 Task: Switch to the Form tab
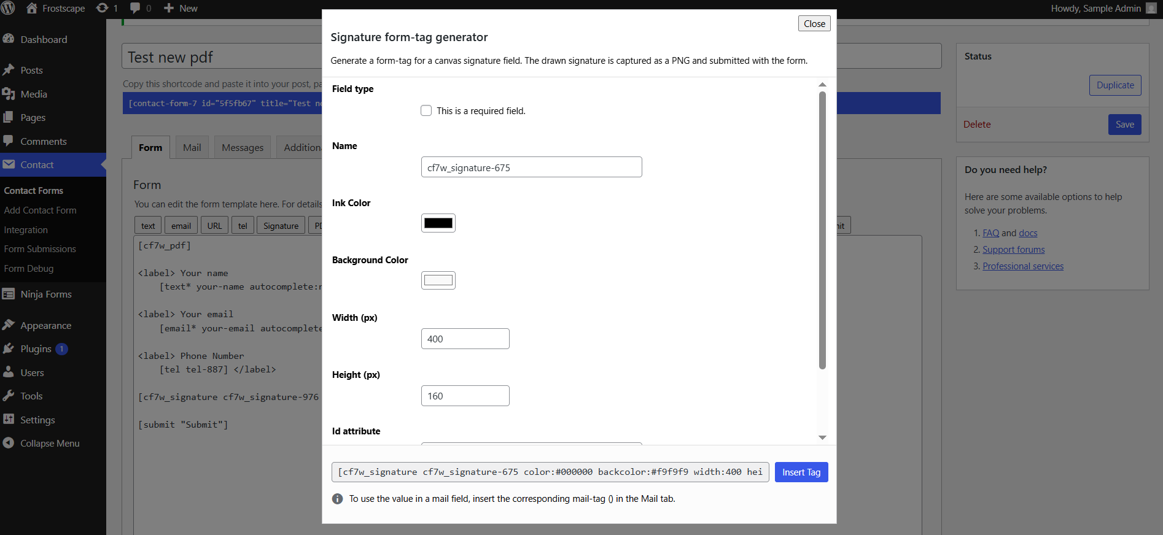[150, 147]
